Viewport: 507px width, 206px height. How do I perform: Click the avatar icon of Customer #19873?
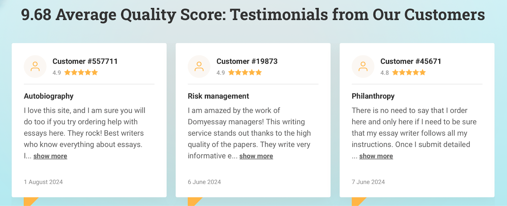[199, 67]
